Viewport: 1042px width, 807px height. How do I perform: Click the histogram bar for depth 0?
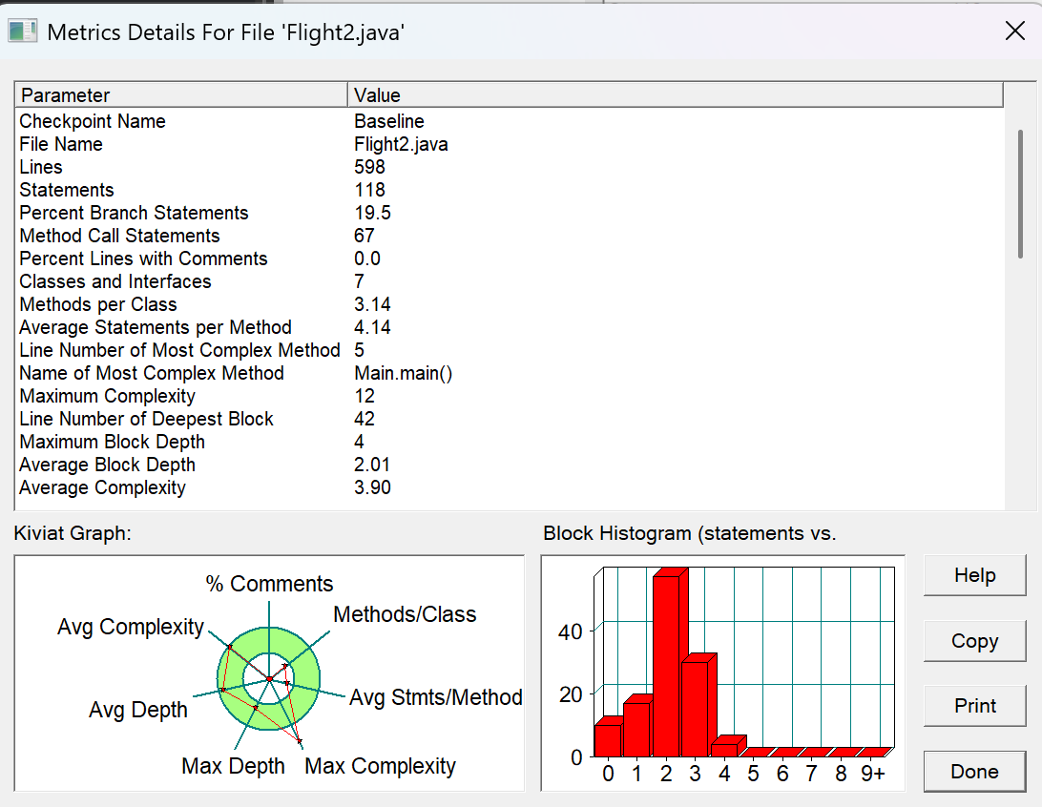[x=608, y=739]
